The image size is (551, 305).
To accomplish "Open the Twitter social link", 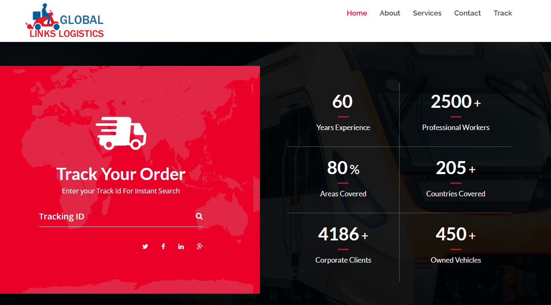I will click(145, 246).
